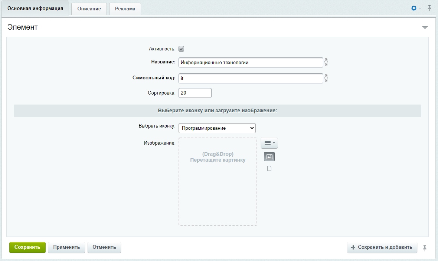
Task: Click the Применить button
Action: pos(66,247)
